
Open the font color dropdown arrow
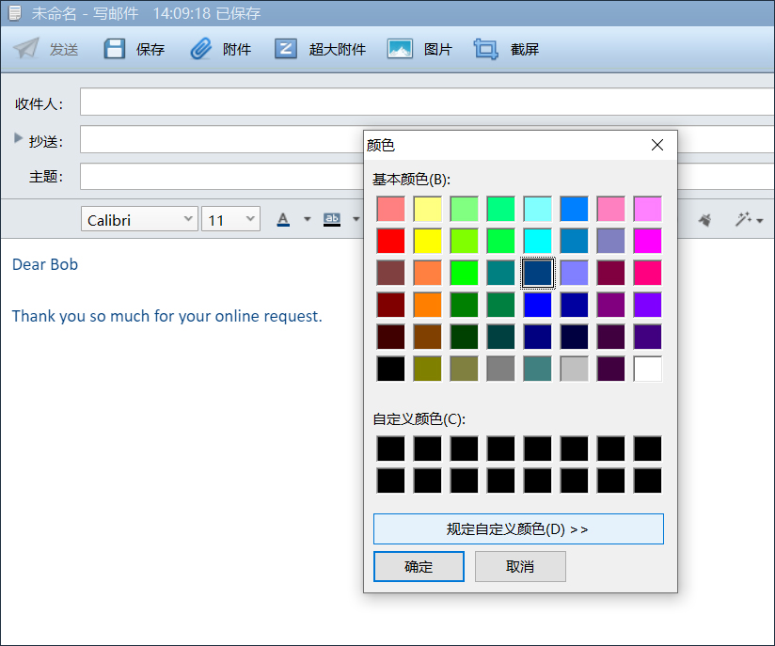click(307, 220)
